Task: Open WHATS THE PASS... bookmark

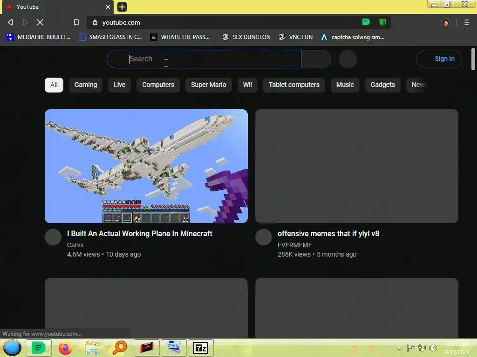Action: (180, 37)
